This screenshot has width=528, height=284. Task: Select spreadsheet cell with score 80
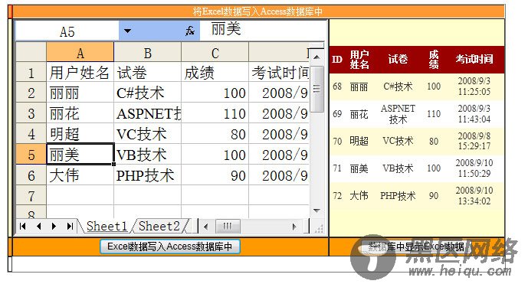point(215,134)
